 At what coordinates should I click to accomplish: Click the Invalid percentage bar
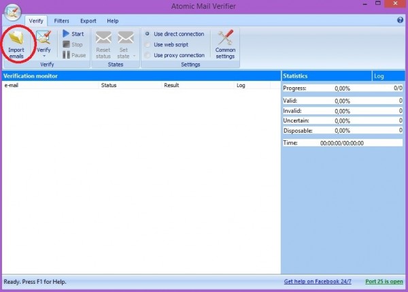[x=343, y=111]
